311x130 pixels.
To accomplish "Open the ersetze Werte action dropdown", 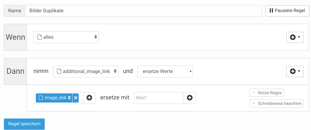I will [x=165, y=72].
